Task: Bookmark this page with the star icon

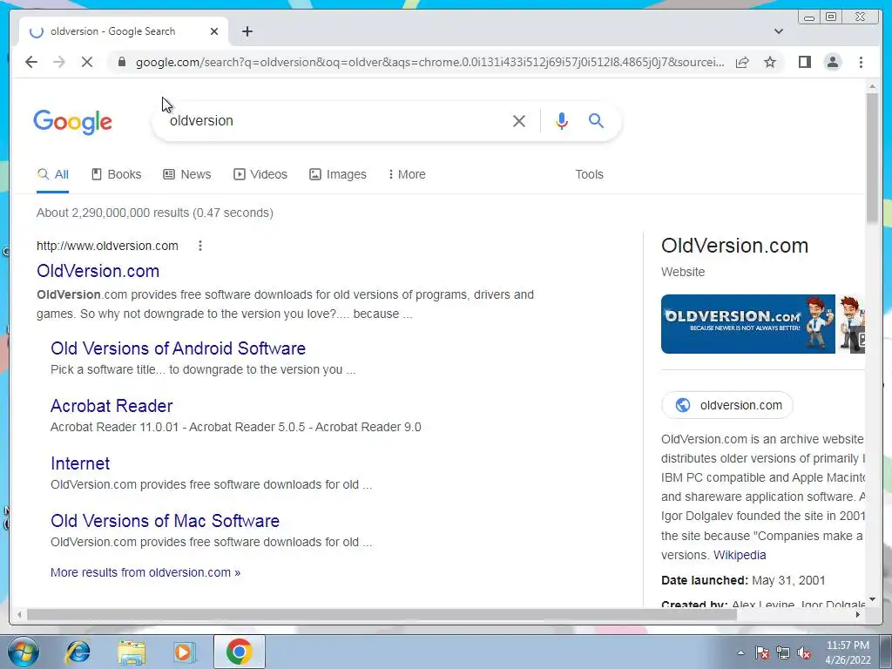Action: click(x=770, y=62)
